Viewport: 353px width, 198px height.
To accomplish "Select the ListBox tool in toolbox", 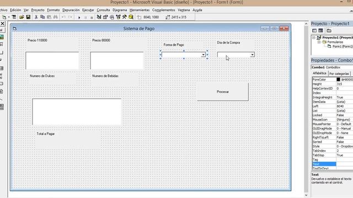I will click(2, 68).
